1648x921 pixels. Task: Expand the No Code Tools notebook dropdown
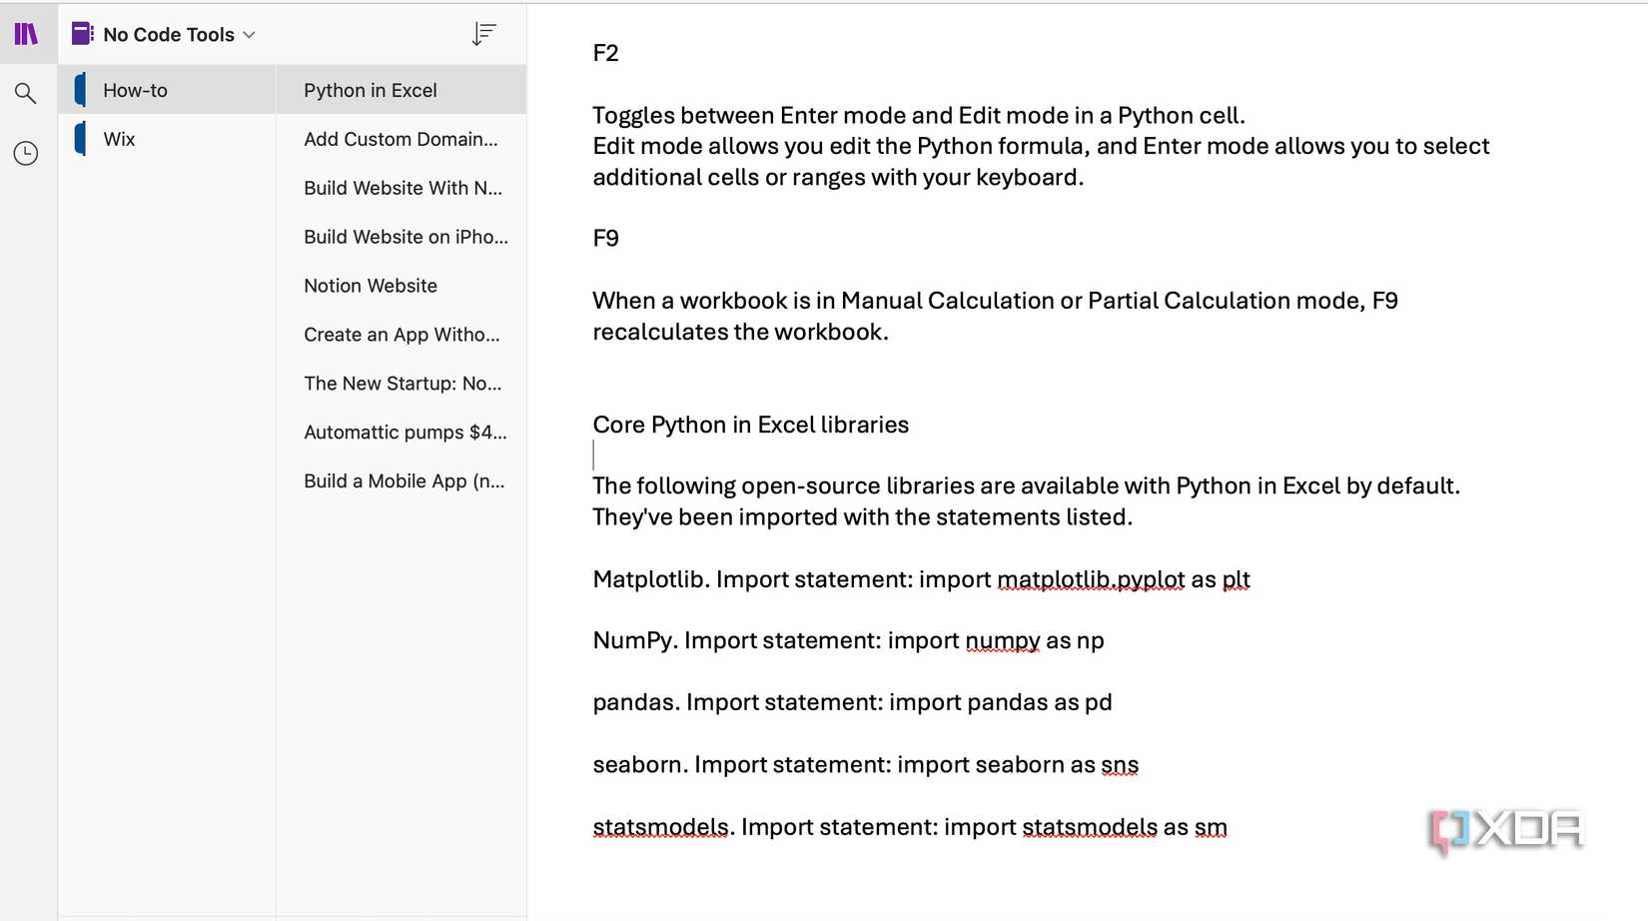pyautogui.click(x=248, y=33)
